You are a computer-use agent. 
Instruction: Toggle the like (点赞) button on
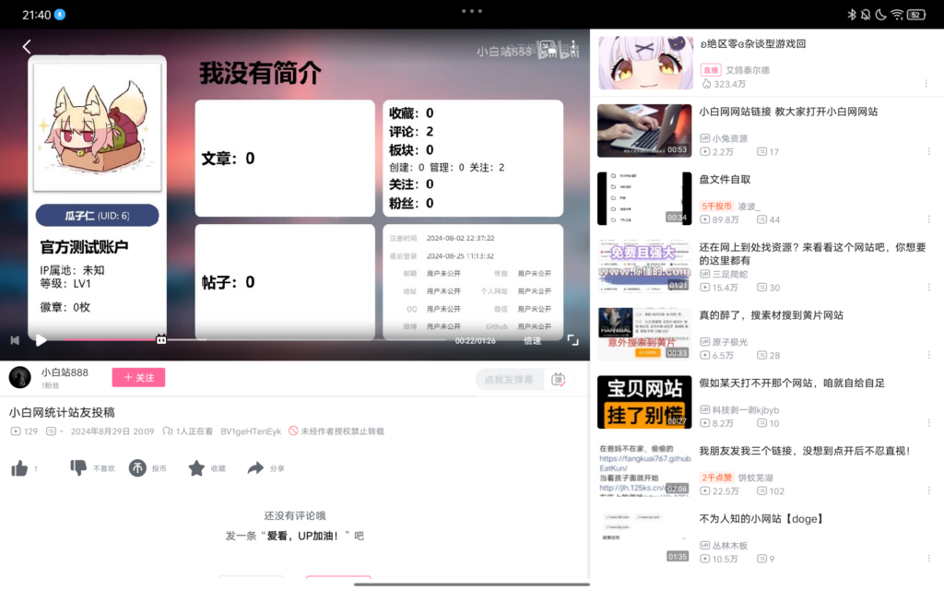[x=20, y=468]
